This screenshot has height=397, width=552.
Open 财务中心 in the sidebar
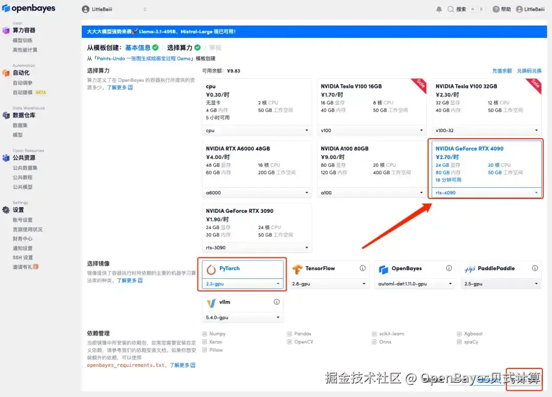[x=22, y=238]
